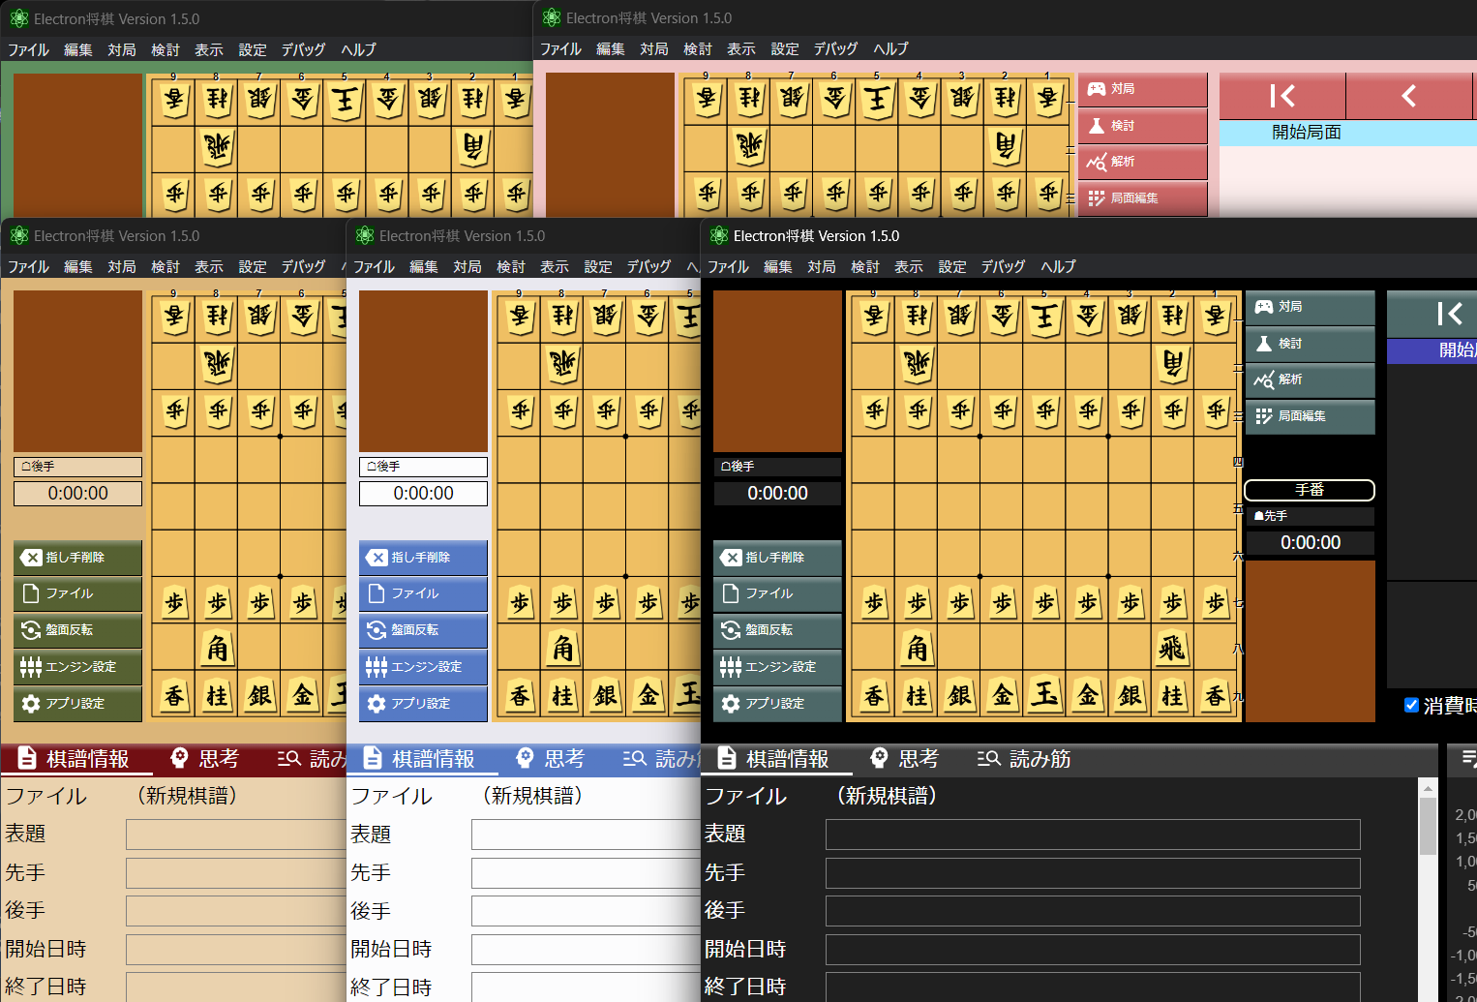The height and width of the screenshot is (1002, 1477).
Task: Switch to 思考 tab in the dark window
Action: pyautogui.click(x=905, y=759)
